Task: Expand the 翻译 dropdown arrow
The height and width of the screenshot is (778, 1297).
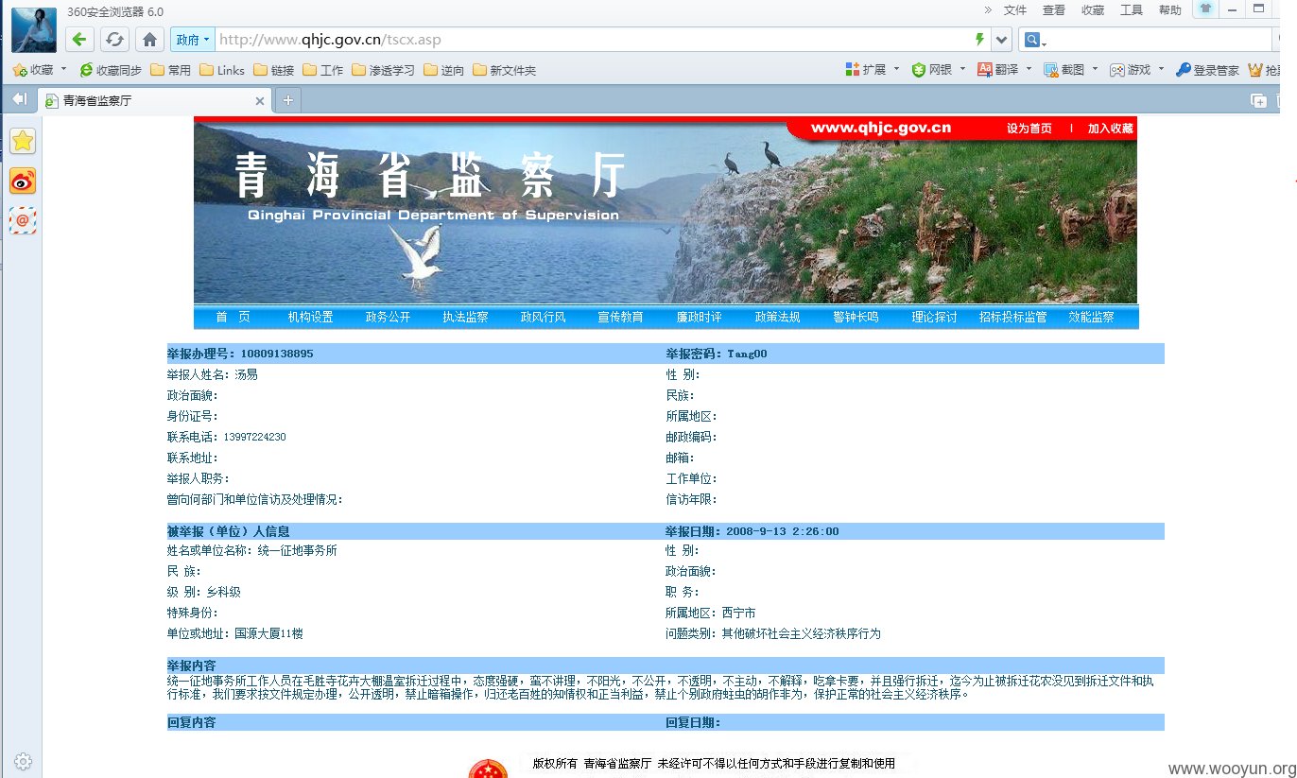Action: (1029, 69)
